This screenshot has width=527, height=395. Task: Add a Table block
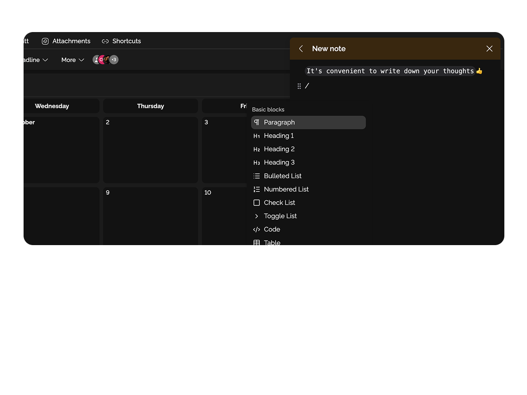coord(272,242)
